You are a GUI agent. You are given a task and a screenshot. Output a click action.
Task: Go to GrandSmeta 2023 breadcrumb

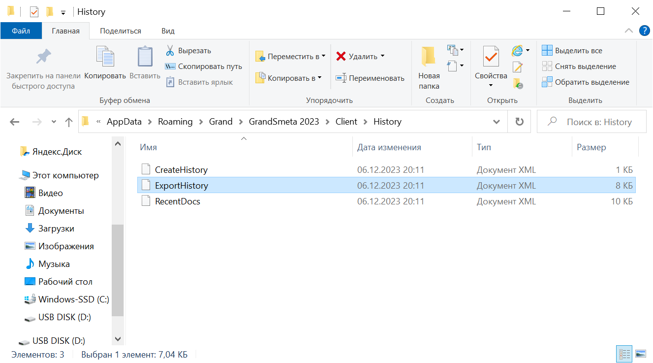point(284,122)
